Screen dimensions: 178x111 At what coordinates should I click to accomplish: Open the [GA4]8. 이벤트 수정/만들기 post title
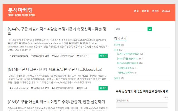click(x=56, y=102)
